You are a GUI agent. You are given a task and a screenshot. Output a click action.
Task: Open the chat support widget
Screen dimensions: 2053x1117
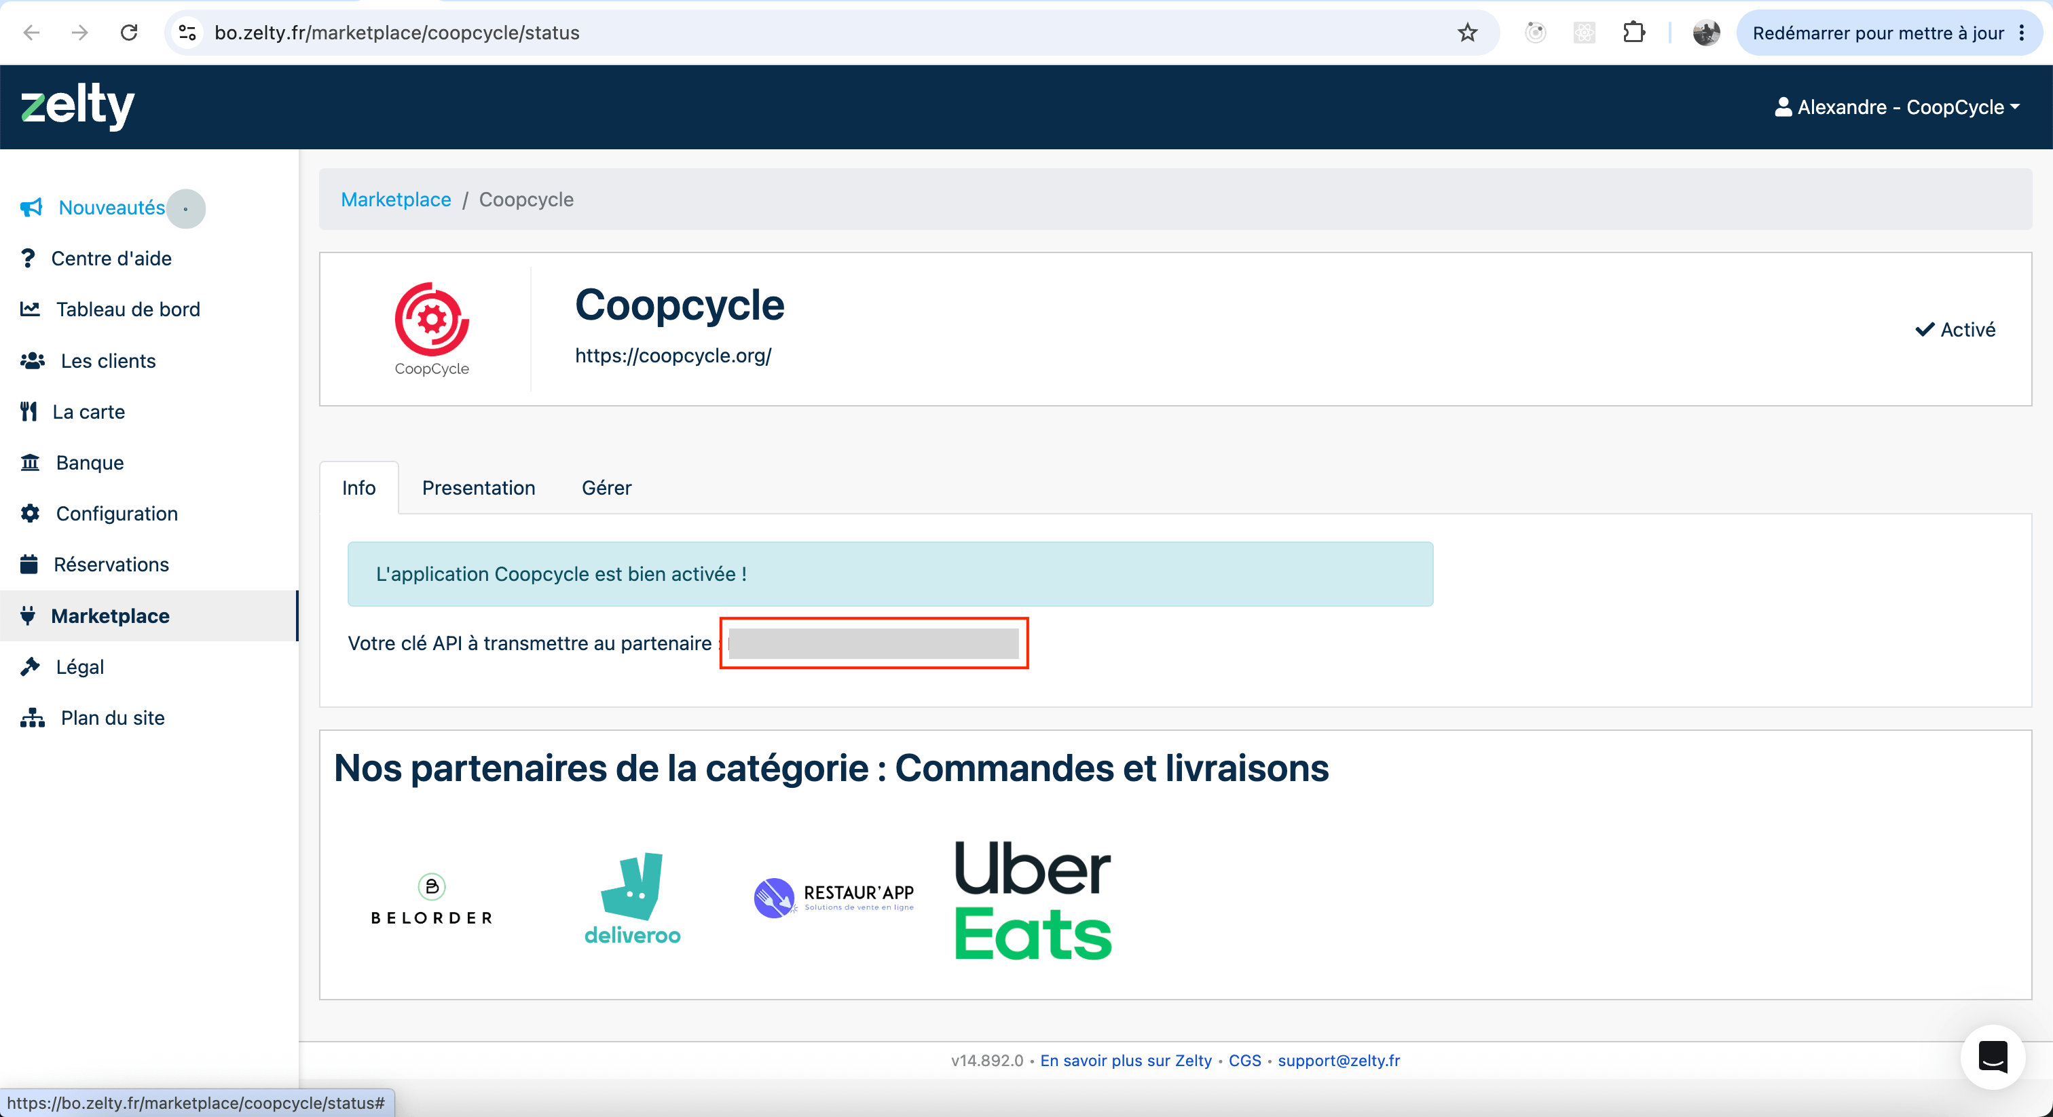click(x=1993, y=1057)
